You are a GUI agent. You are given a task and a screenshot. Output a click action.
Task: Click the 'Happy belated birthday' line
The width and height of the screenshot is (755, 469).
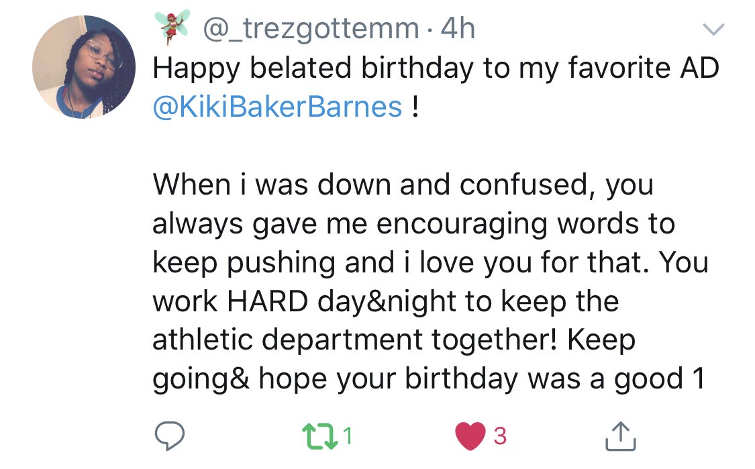tap(436, 68)
